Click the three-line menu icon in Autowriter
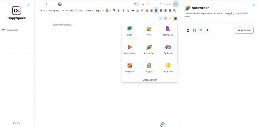This screenshot has width=257, height=127. pyautogui.click(x=201, y=30)
